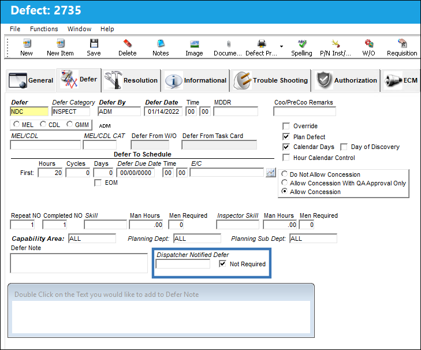The image size is (421, 350).
Task: Expand the Defect Print dropdown arrow
Action: point(281,46)
